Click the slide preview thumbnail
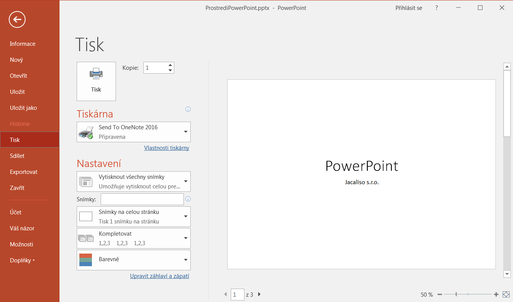 point(362,174)
